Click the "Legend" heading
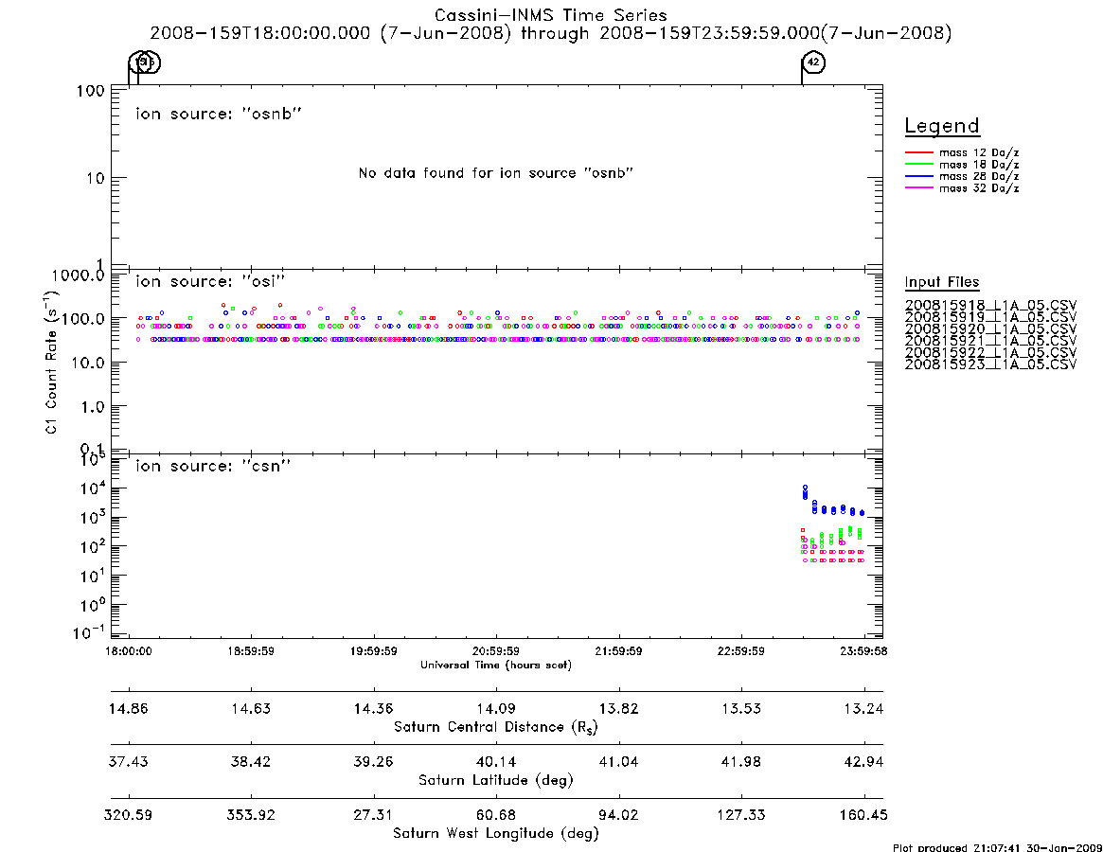Image resolution: width=1103 pixels, height=852 pixels. 942,126
